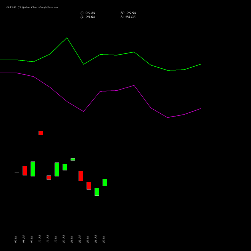Click the 16 Jul date label

pyautogui.click(x=48, y=239)
